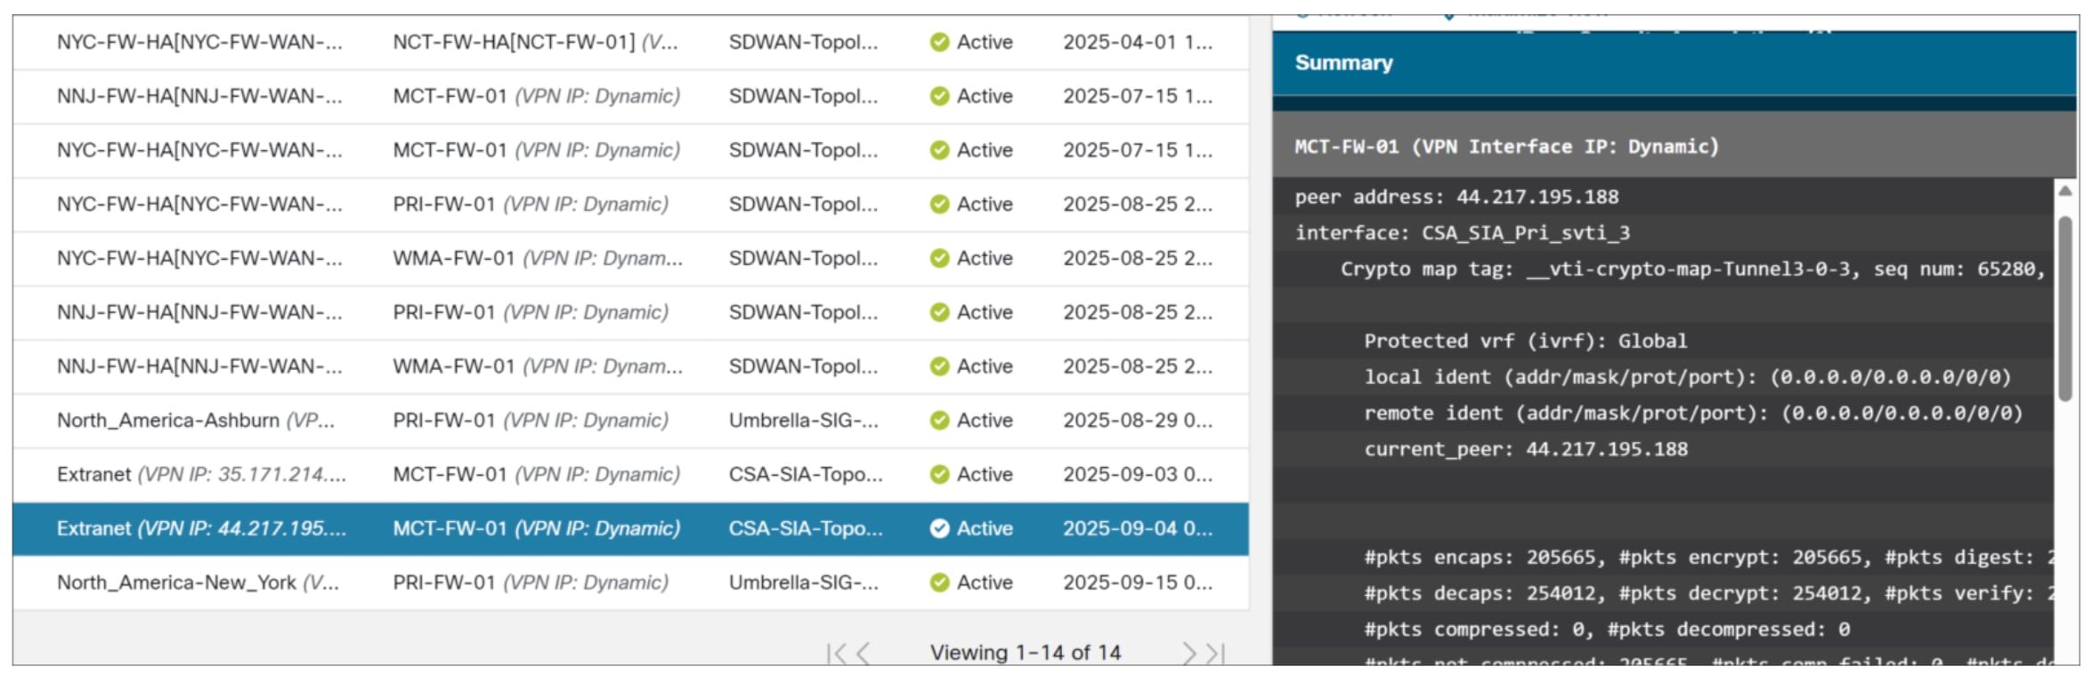
Task: Click the green Active icon on the highlighted Extranet row
Action: (939, 528)
